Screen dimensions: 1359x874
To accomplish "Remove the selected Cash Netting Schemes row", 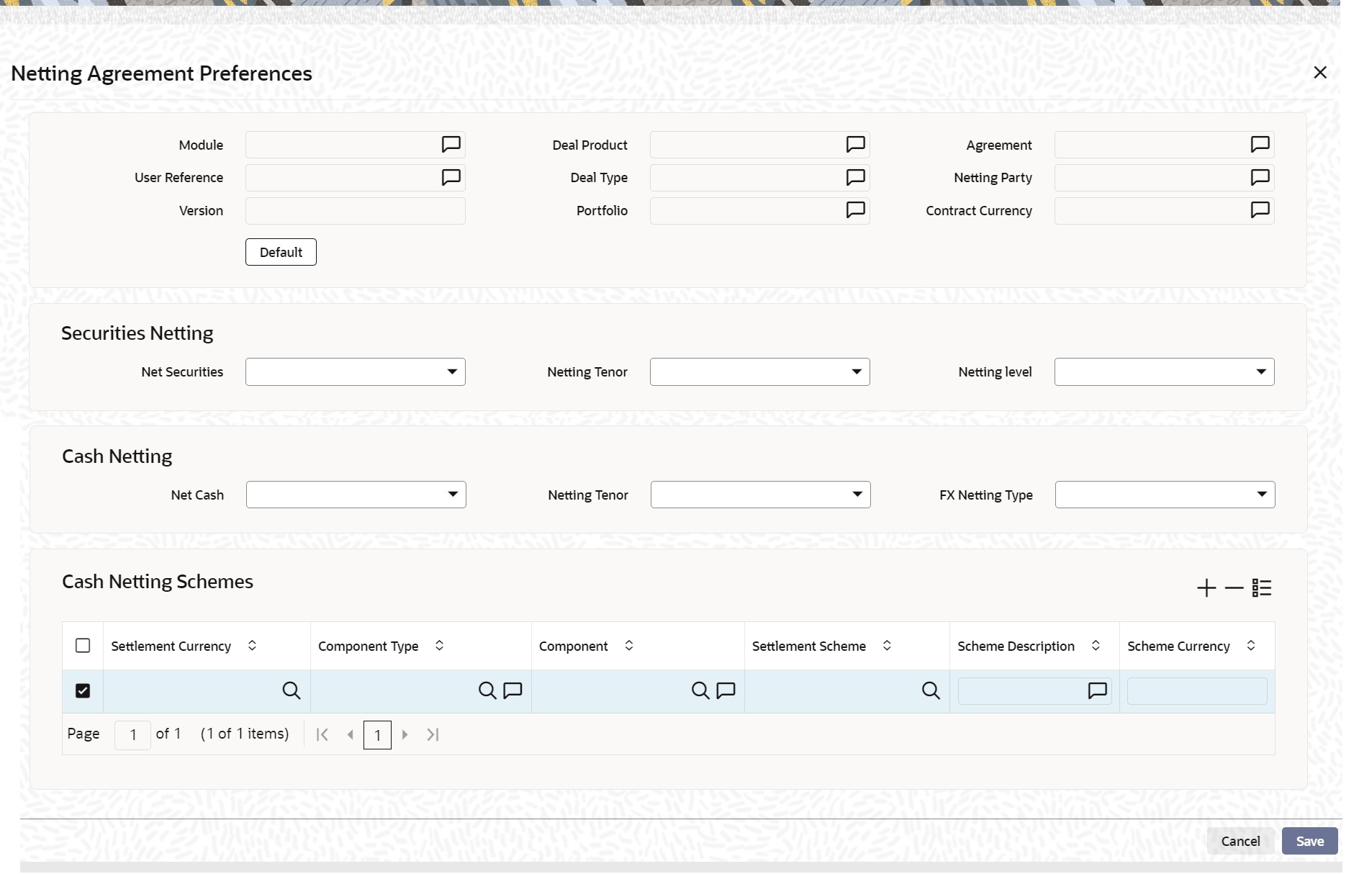I will 1234,588.
